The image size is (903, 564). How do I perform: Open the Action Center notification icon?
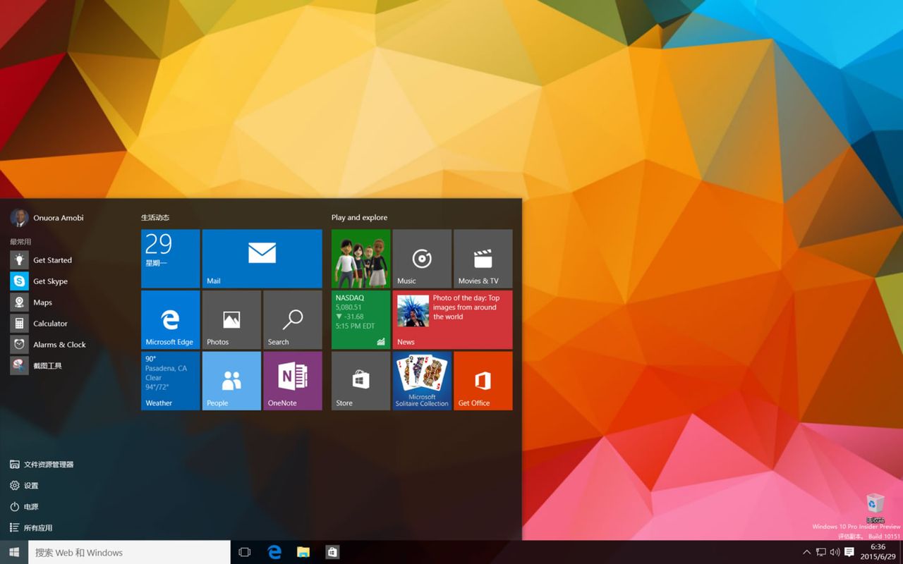pyautogui.click(x=849, y=552)
